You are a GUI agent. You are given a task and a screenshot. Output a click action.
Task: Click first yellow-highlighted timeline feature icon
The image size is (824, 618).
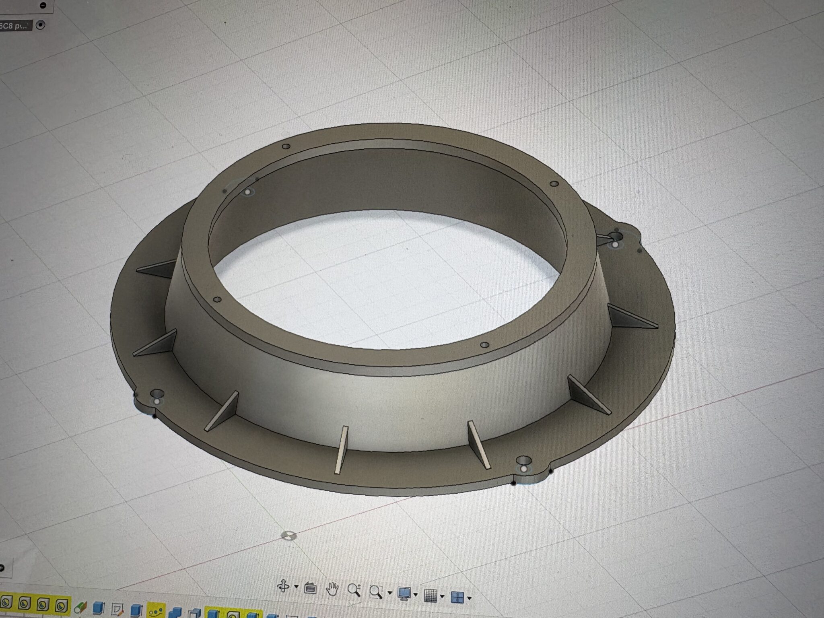pos(7,603)
